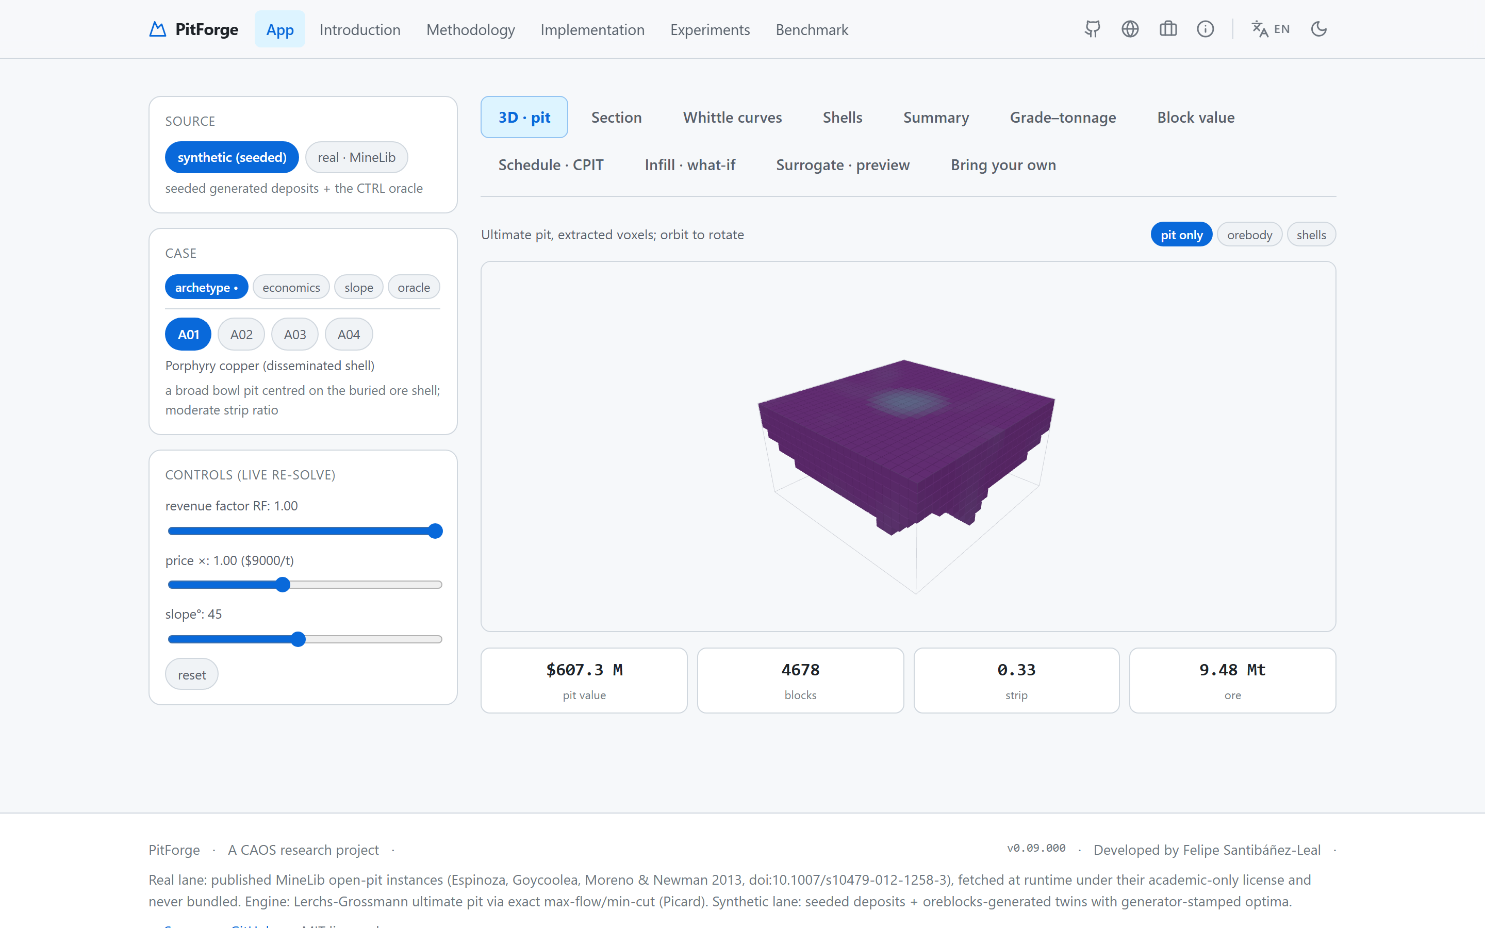Open the Schedule · CPIT tab
Image resolution: width=1485 pixels, height=928 pixels.
click(x=551, y=164)
